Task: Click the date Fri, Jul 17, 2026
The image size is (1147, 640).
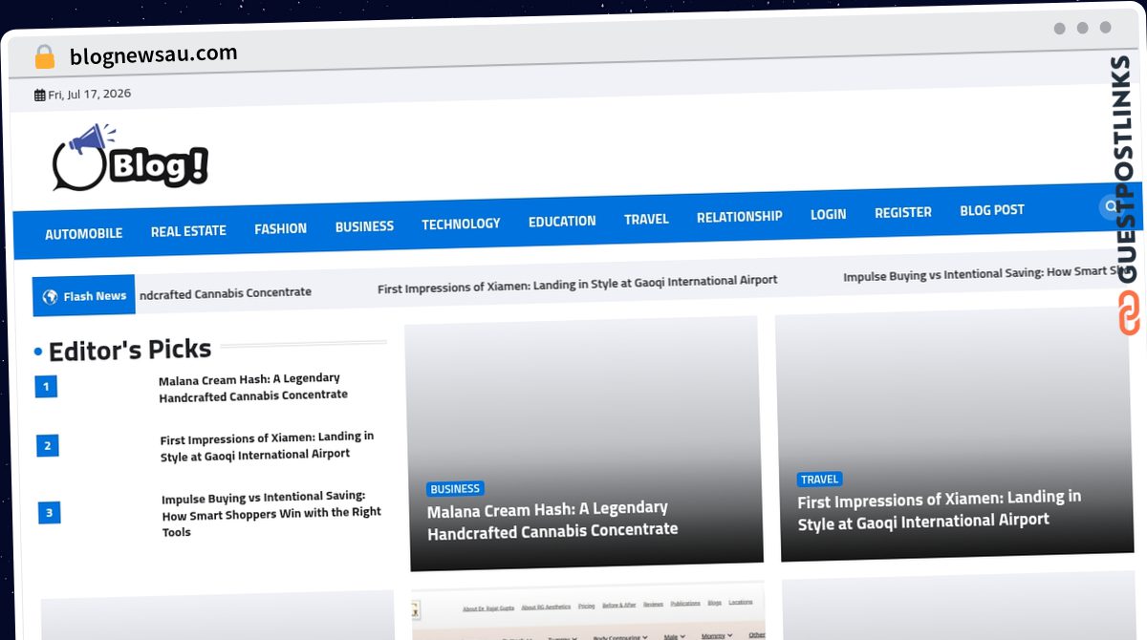Action: [89, 94]
